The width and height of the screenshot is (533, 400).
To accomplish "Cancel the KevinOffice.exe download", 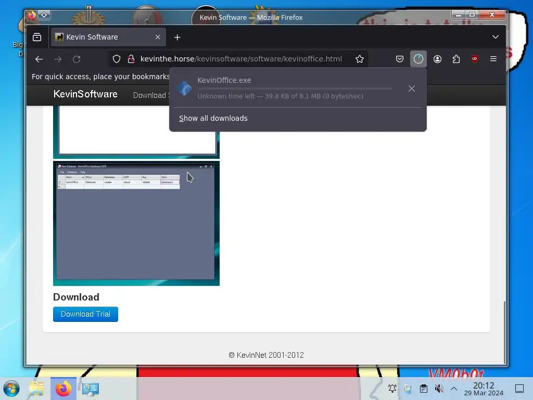I will click(x=411, y=89).
